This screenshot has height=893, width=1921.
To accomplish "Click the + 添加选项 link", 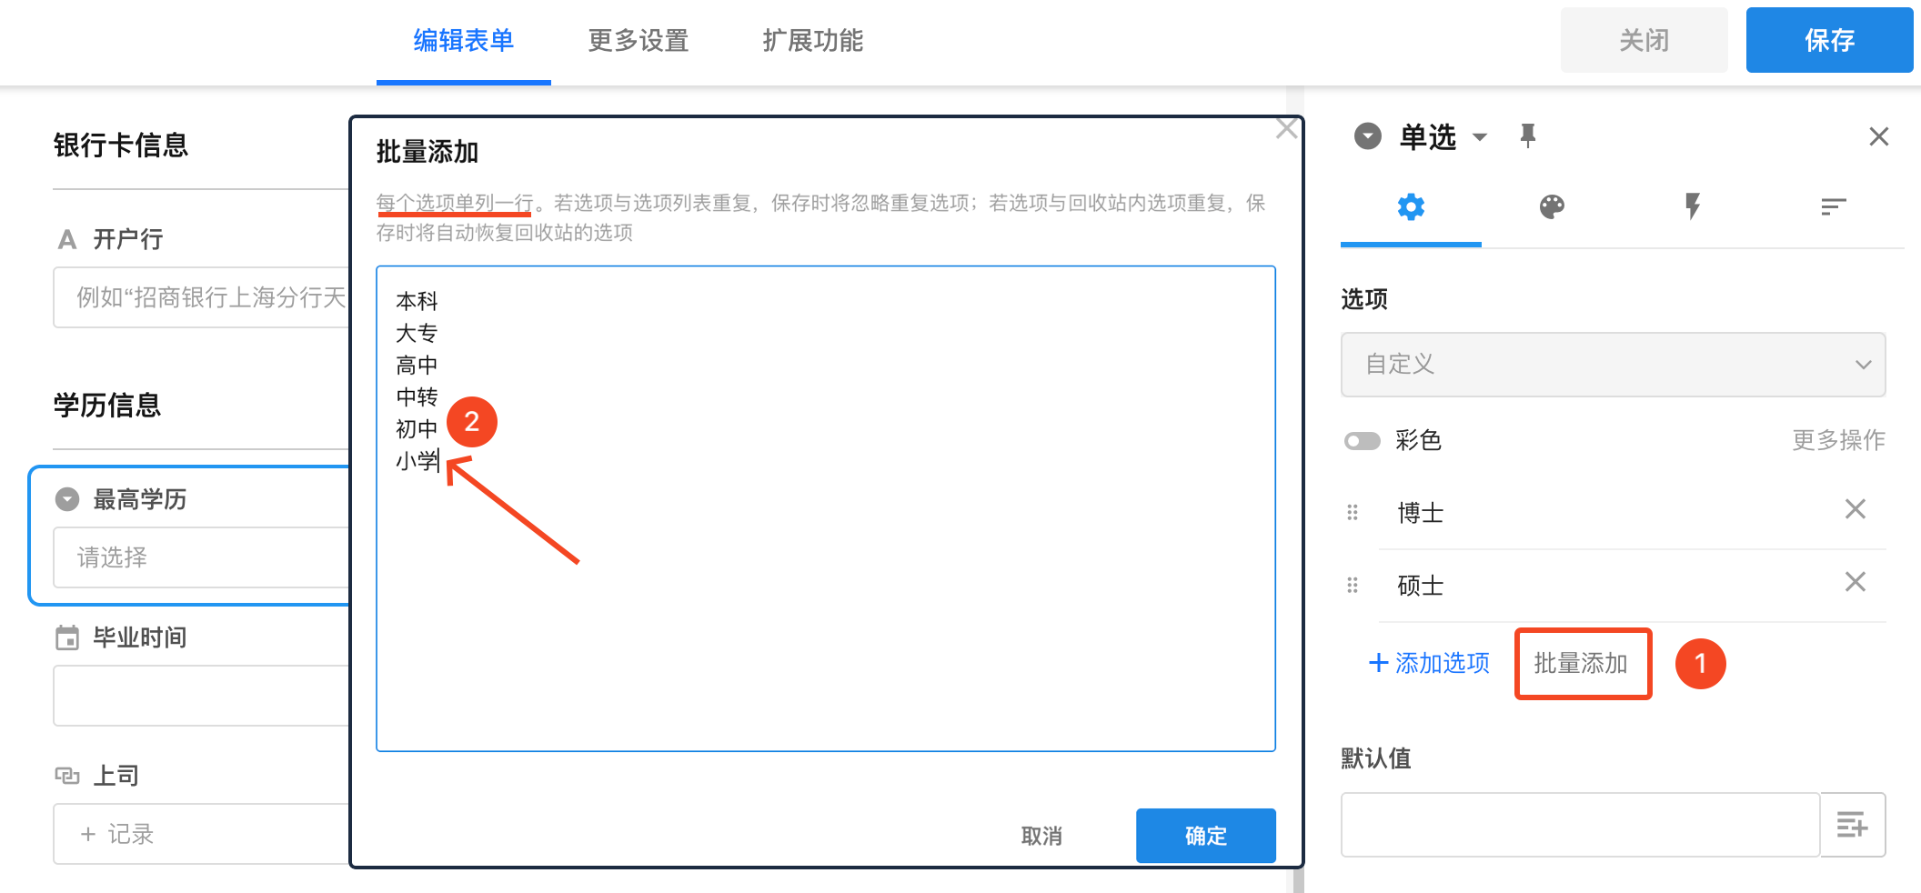I will click(x=1429, y=663).
